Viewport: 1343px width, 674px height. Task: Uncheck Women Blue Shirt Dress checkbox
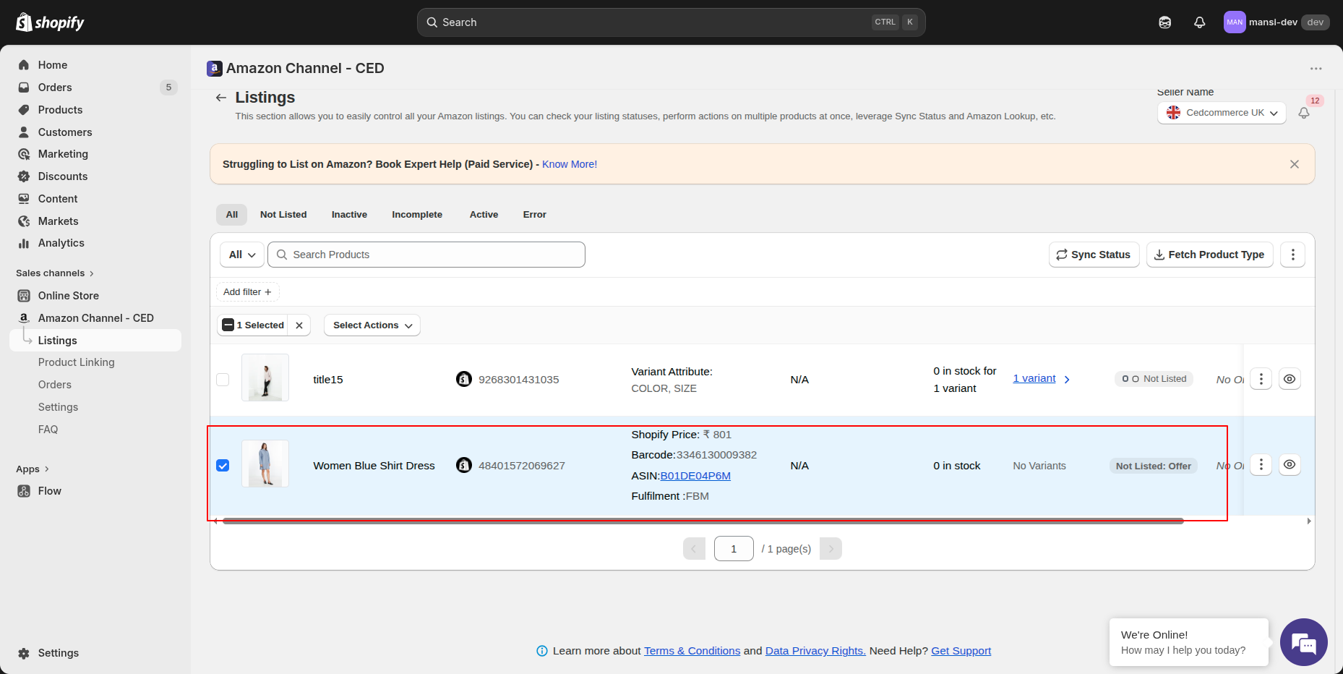(x=223, y=466)
